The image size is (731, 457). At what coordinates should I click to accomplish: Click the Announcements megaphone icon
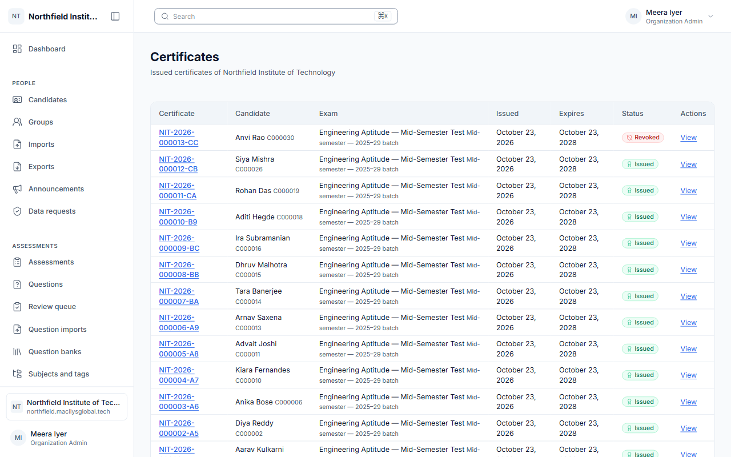coord(17,189)
